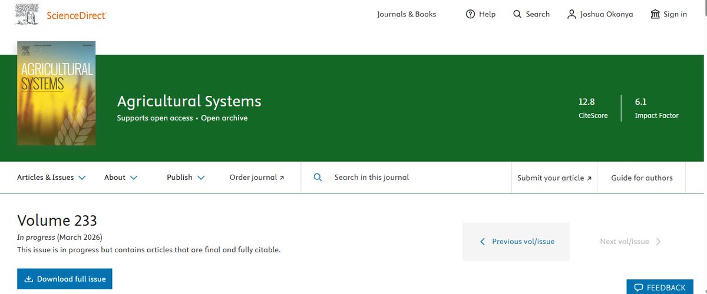
Task: View the 12.8 CiteScore metric
Action: 593,108
